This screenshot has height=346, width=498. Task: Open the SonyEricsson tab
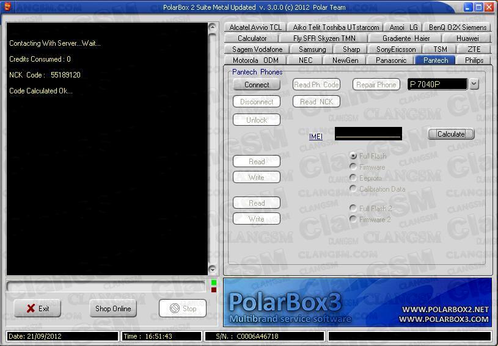coord(396,49)
